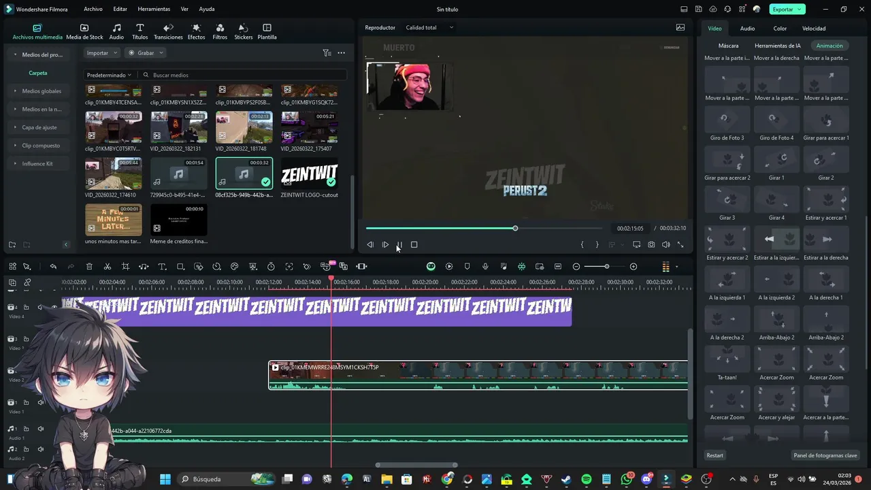Open the Grabar dropdown
The width and height of the screenshot is (871, 490).
click(146, 52)
